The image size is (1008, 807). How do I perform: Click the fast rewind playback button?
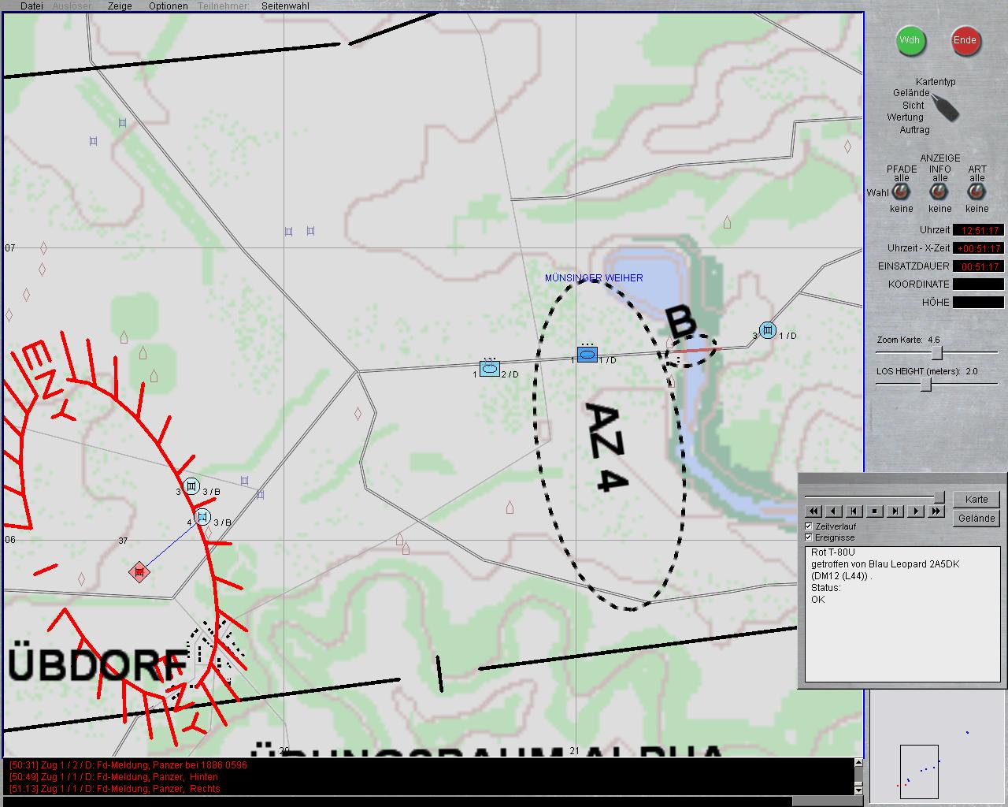pos(814,511)
